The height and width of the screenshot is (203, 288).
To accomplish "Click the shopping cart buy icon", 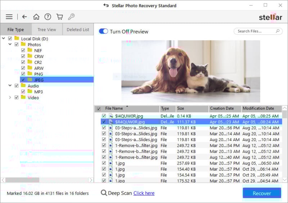I will tap(59, 17).
